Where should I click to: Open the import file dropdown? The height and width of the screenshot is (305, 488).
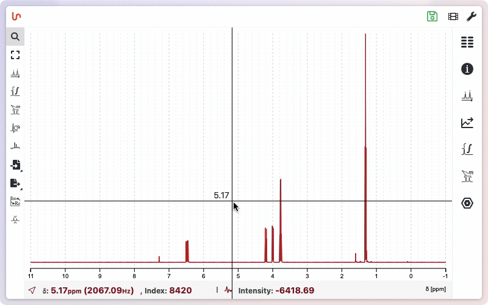pyautogui.click(x=15, y=165)
